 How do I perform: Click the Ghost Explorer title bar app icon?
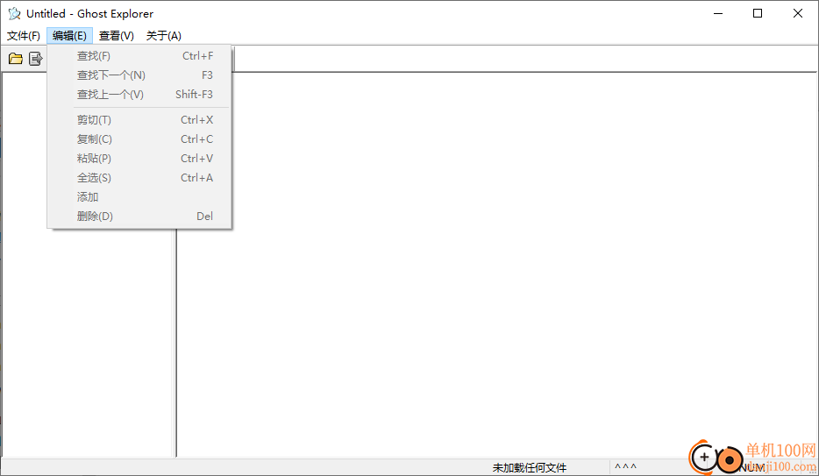(x=14, y=13)
